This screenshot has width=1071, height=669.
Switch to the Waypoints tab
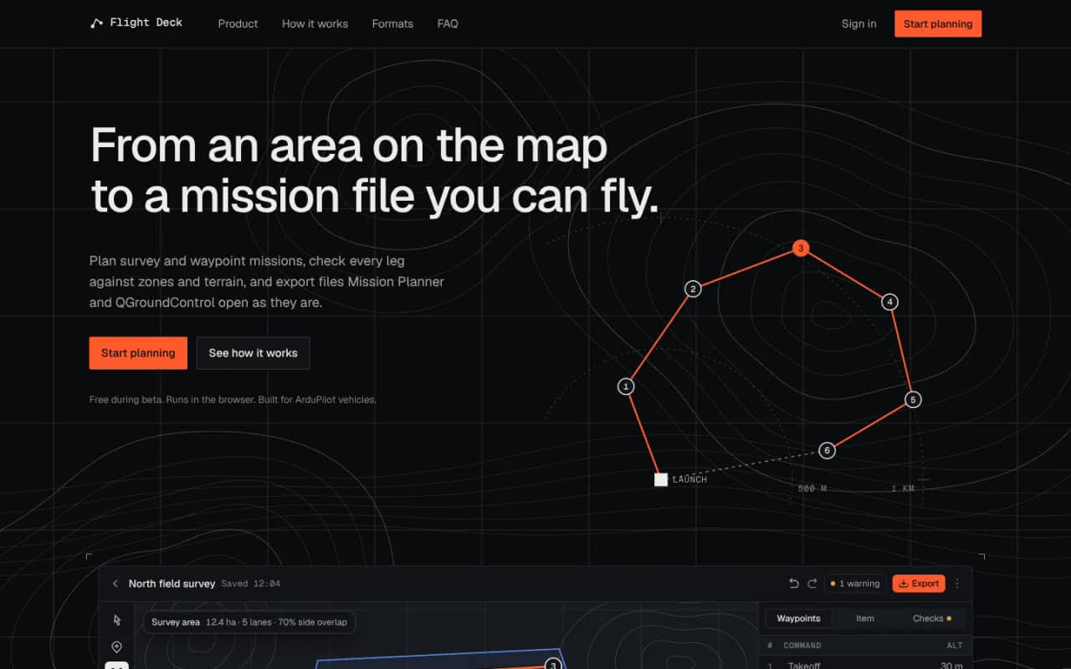tap(798, 619)
